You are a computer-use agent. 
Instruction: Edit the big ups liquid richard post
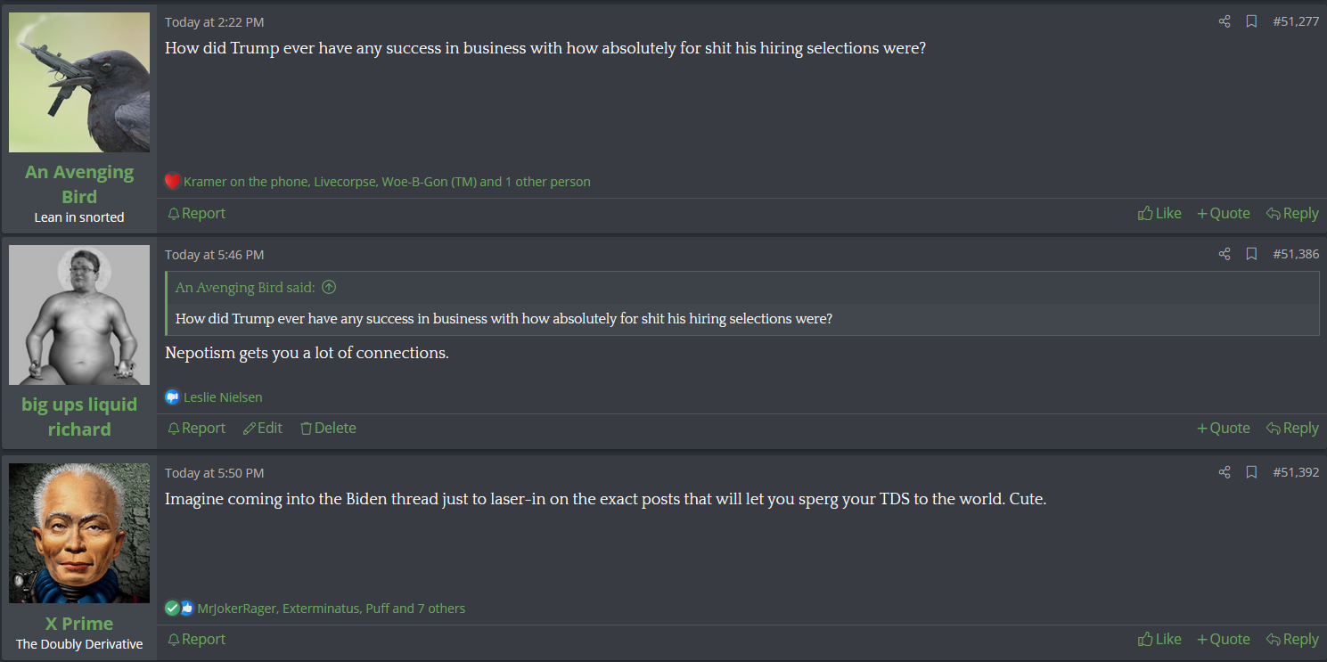pos(263,428)
